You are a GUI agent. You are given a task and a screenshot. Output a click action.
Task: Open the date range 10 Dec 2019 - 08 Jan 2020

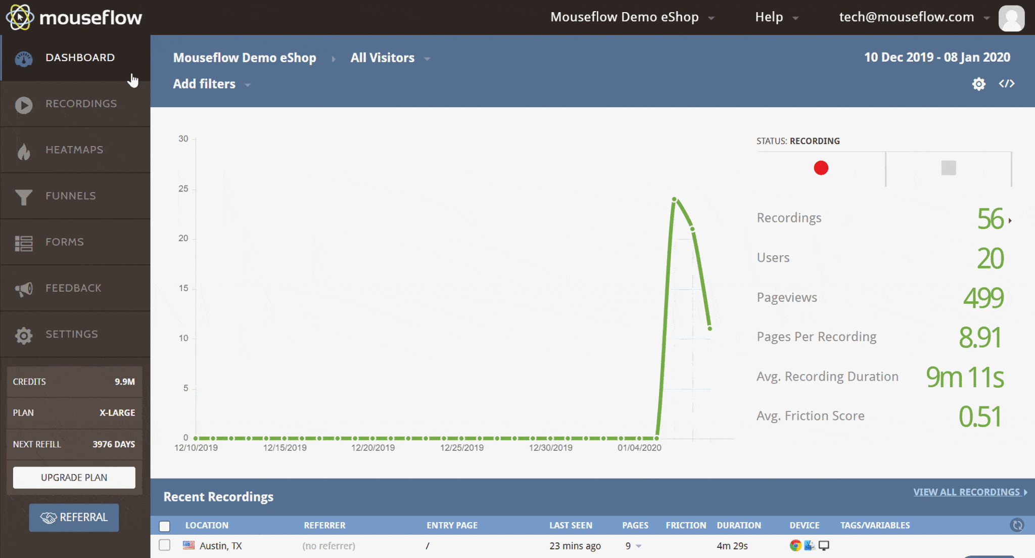pyautogui.click(x=937, y=58)
